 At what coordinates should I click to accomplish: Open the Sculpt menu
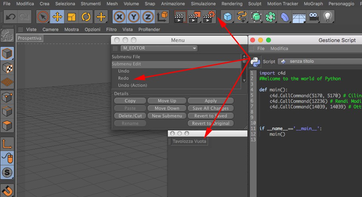coord(255,4)
